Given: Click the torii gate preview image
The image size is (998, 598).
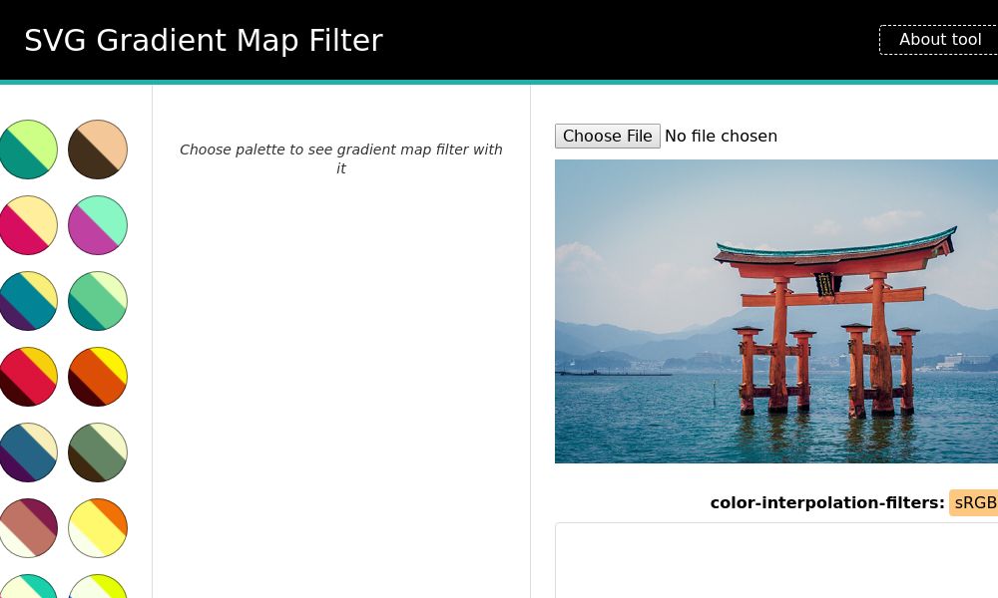Looking at the screenshot, I should tap(776, 311).
